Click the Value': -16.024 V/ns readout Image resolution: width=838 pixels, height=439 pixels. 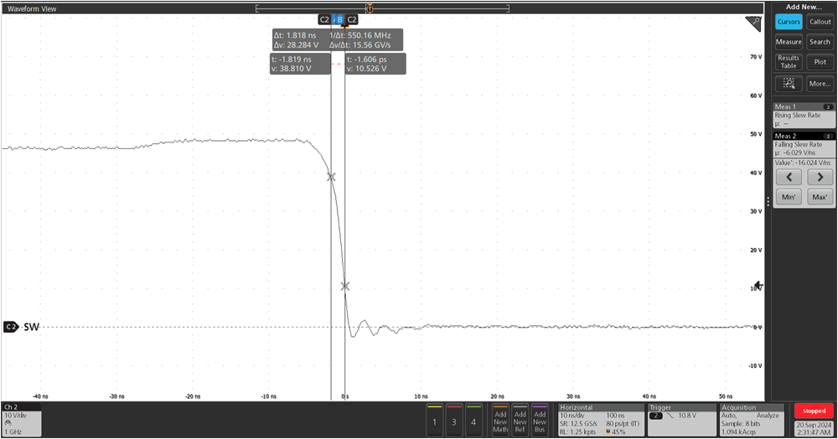pyautogui.click(x=803, y=163)
